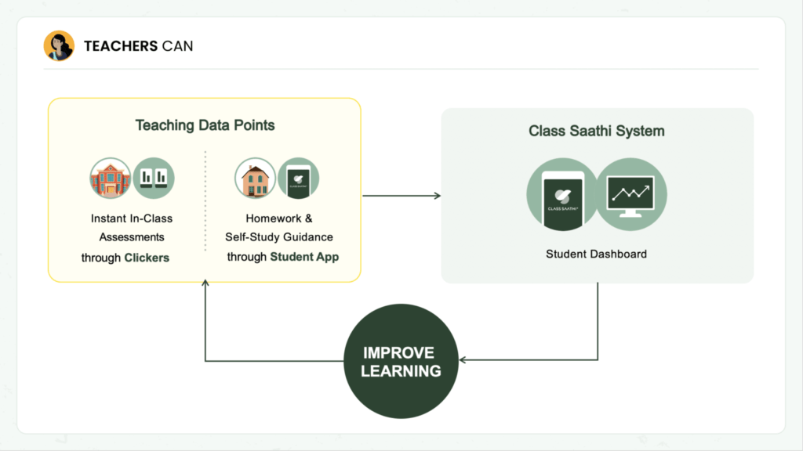This screenshot has width=803, height=451.
Task: Click the yellow panel border swatch
Action: pyautogui.click(x=49, y=190)
